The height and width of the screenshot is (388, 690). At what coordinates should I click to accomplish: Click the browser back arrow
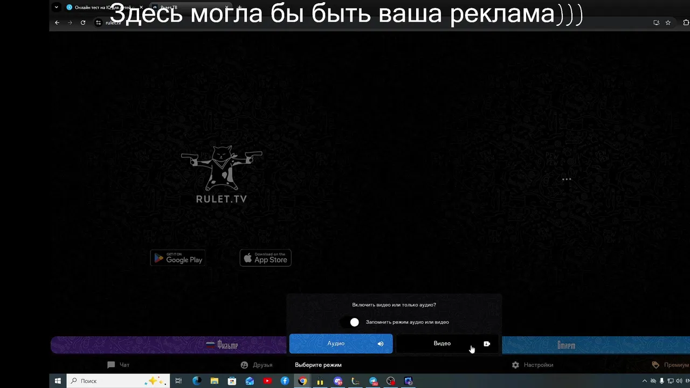coord(57,23)
